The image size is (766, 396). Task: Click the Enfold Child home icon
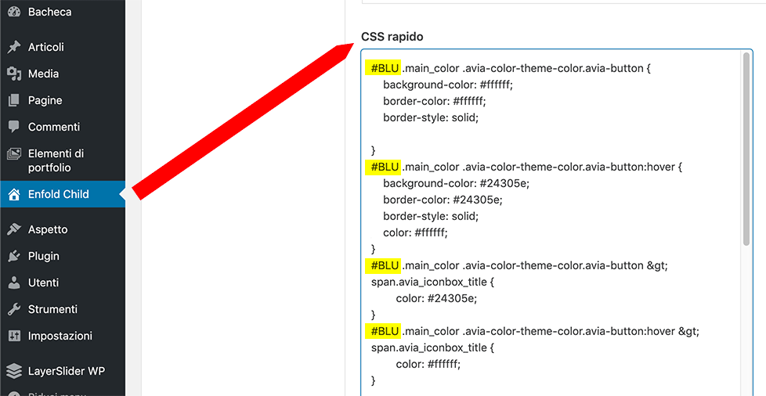click(14, 194)
